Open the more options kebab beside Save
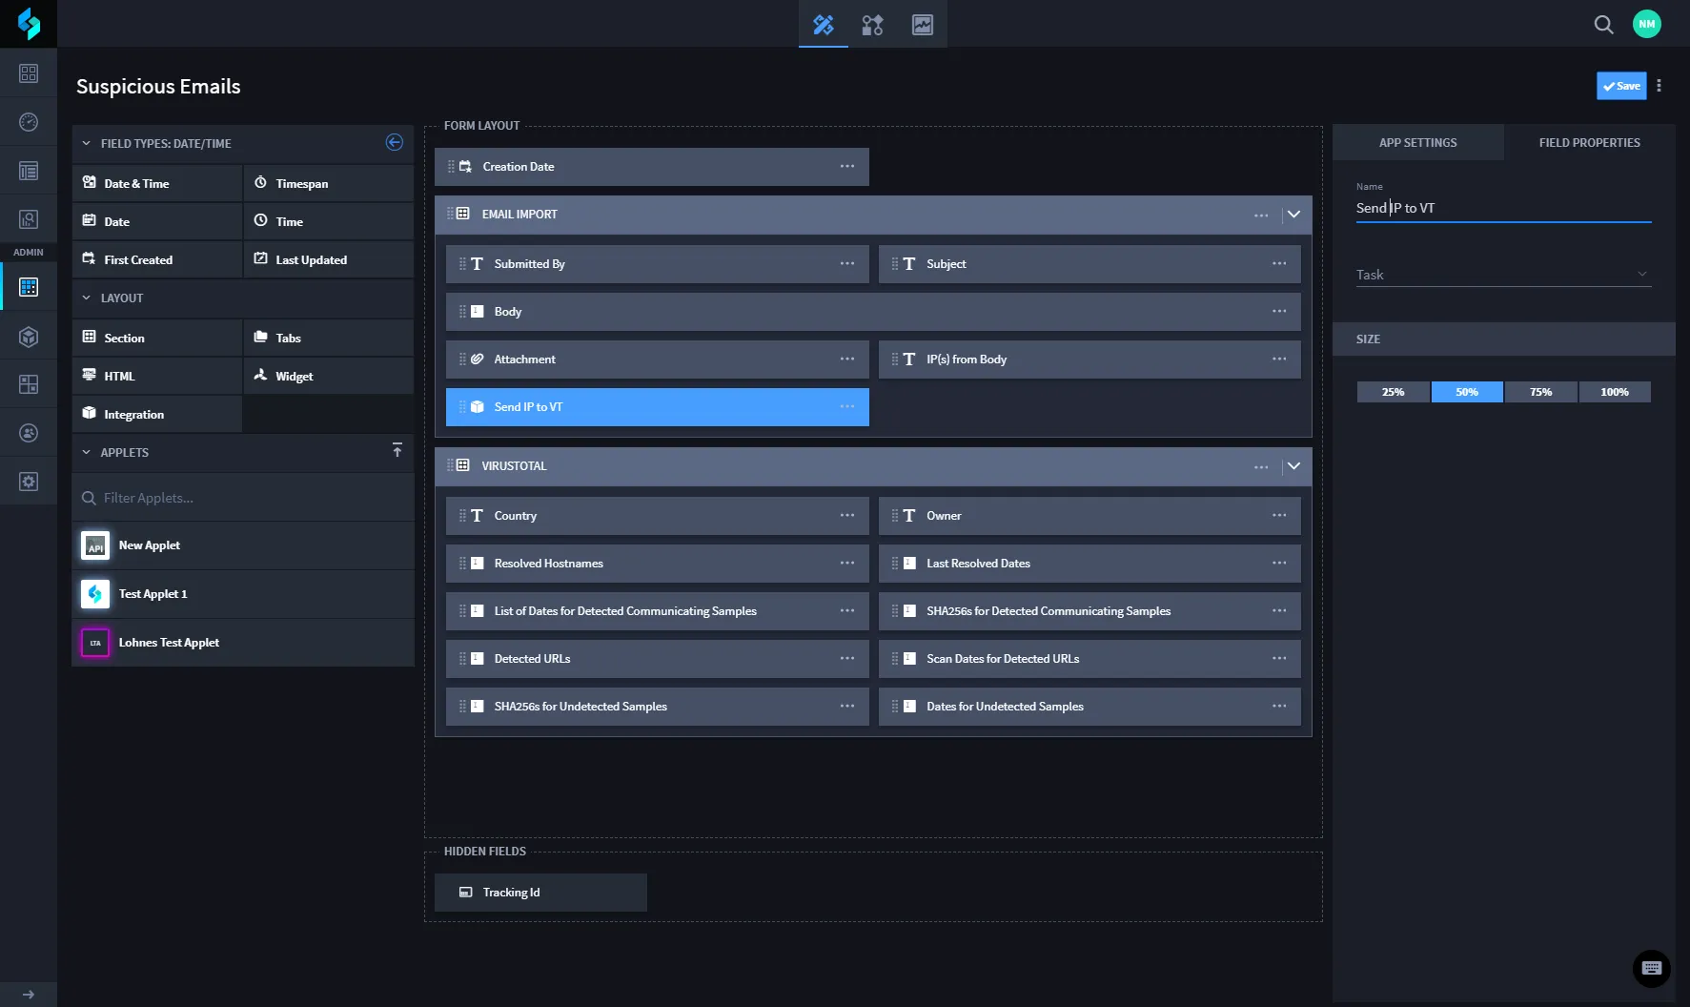 click(1659, 86)
